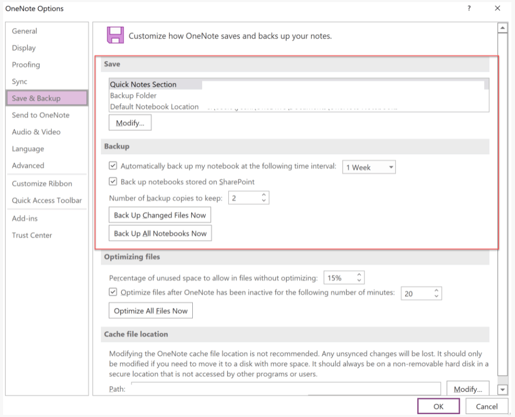Image resolution: width=515 pixels, height=417 pixels.
Task: Confirm settings with the OK button
Action: point(439,406)
